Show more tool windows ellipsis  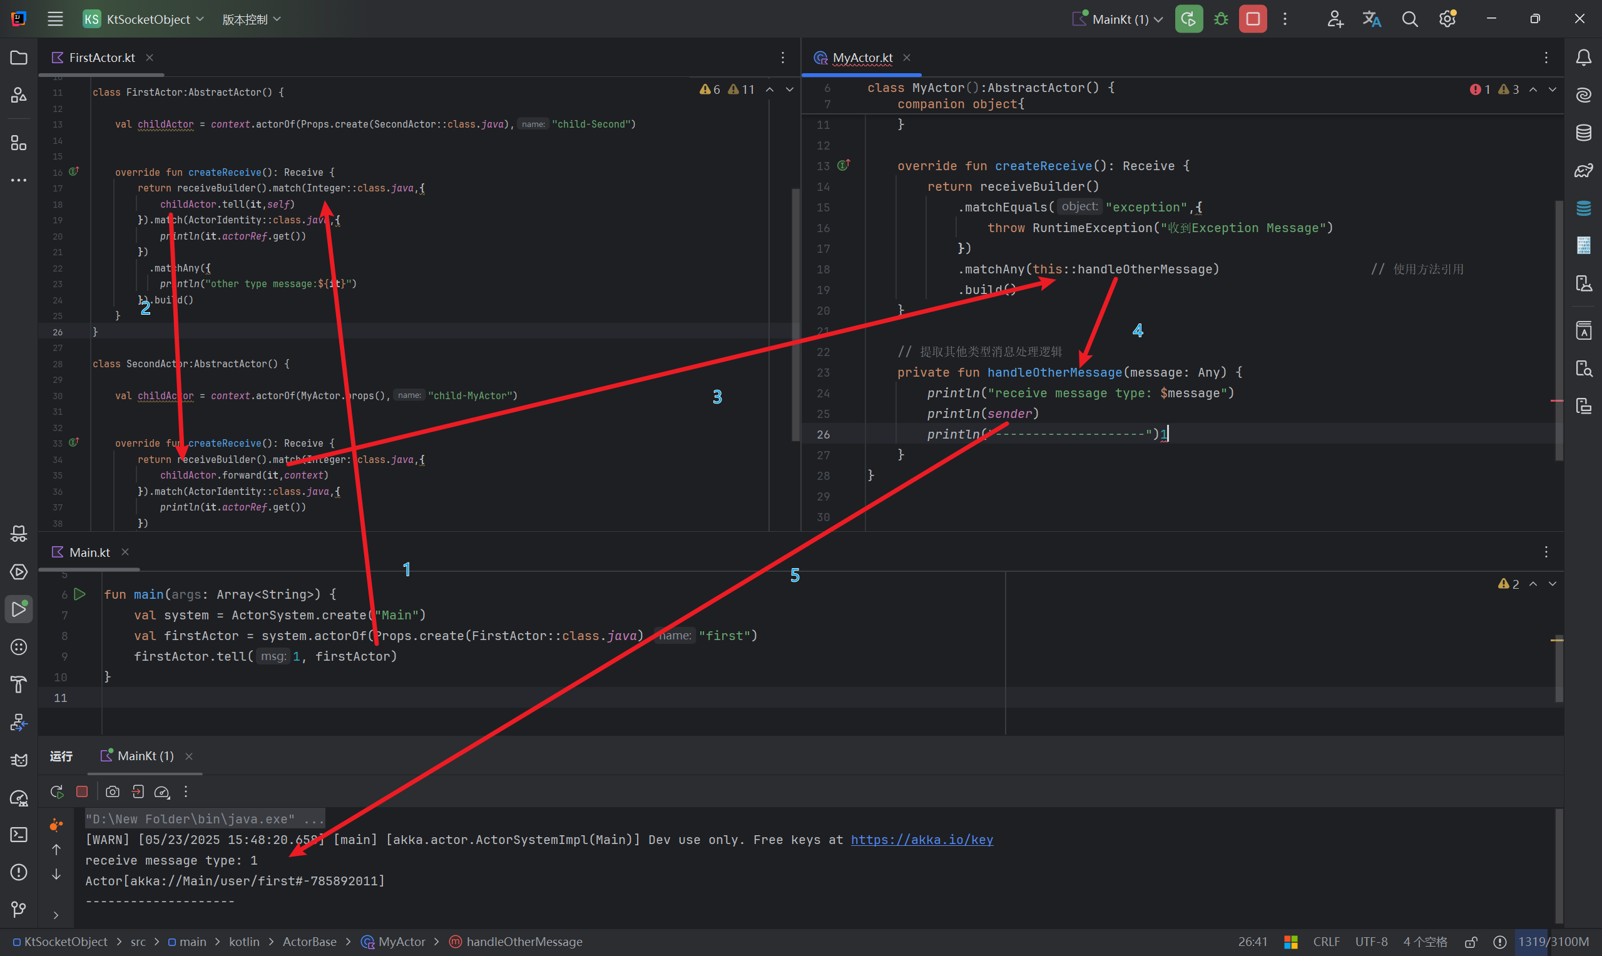19,180
